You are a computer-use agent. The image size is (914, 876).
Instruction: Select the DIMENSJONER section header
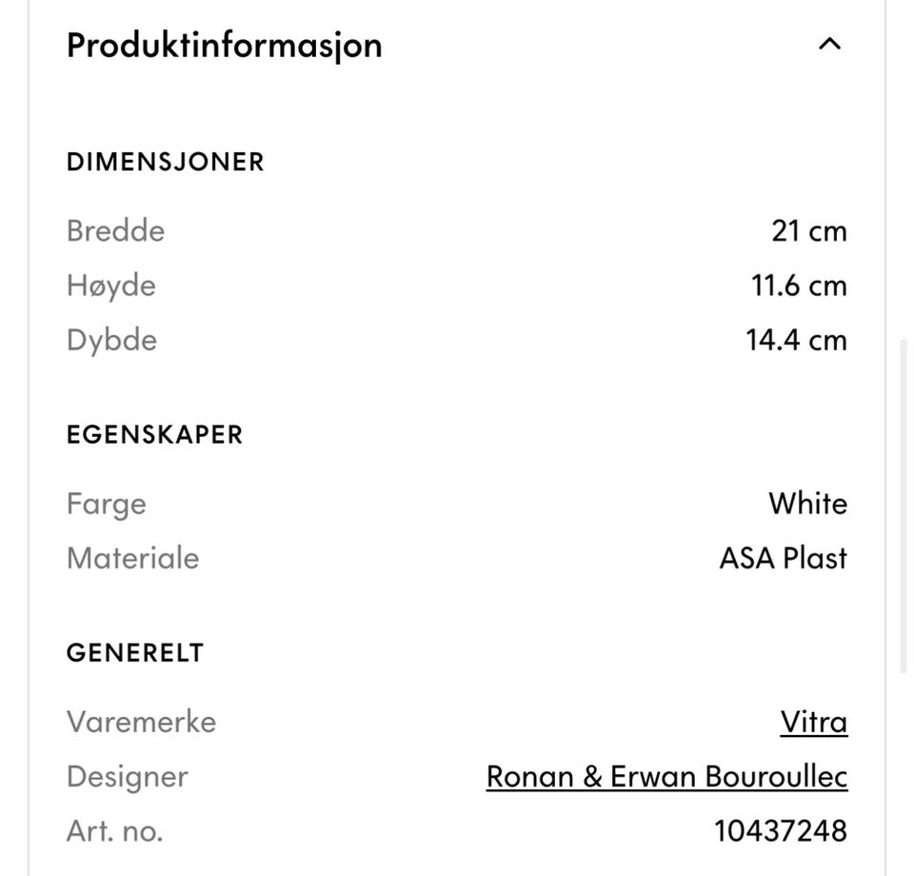[x=165, y=161]
